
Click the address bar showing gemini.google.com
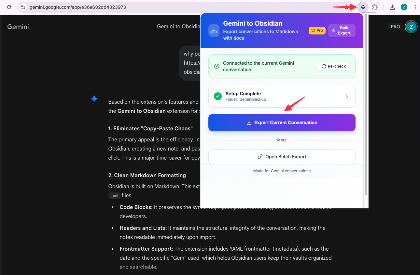pyautogui.click(x=77, y=7)
